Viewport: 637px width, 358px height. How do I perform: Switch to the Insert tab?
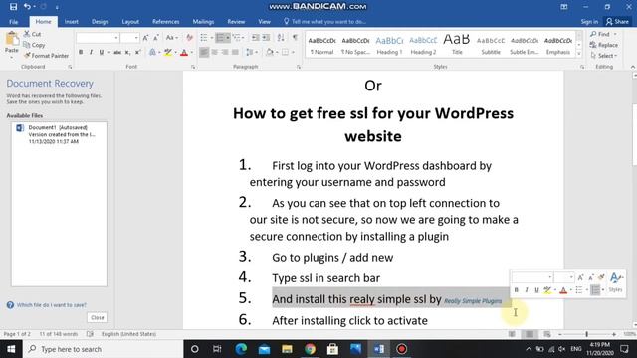point(71,22)
